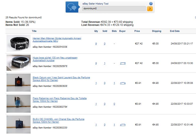This screenshot has width=196, height=134.
Task: Open Paco Rabanne Eau de Toilette listing
Action: tap(60, 100)
